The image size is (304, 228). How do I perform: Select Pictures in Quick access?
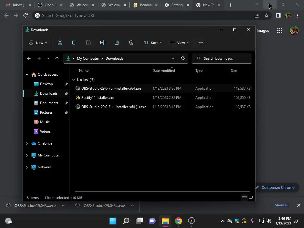pos(46,113)
